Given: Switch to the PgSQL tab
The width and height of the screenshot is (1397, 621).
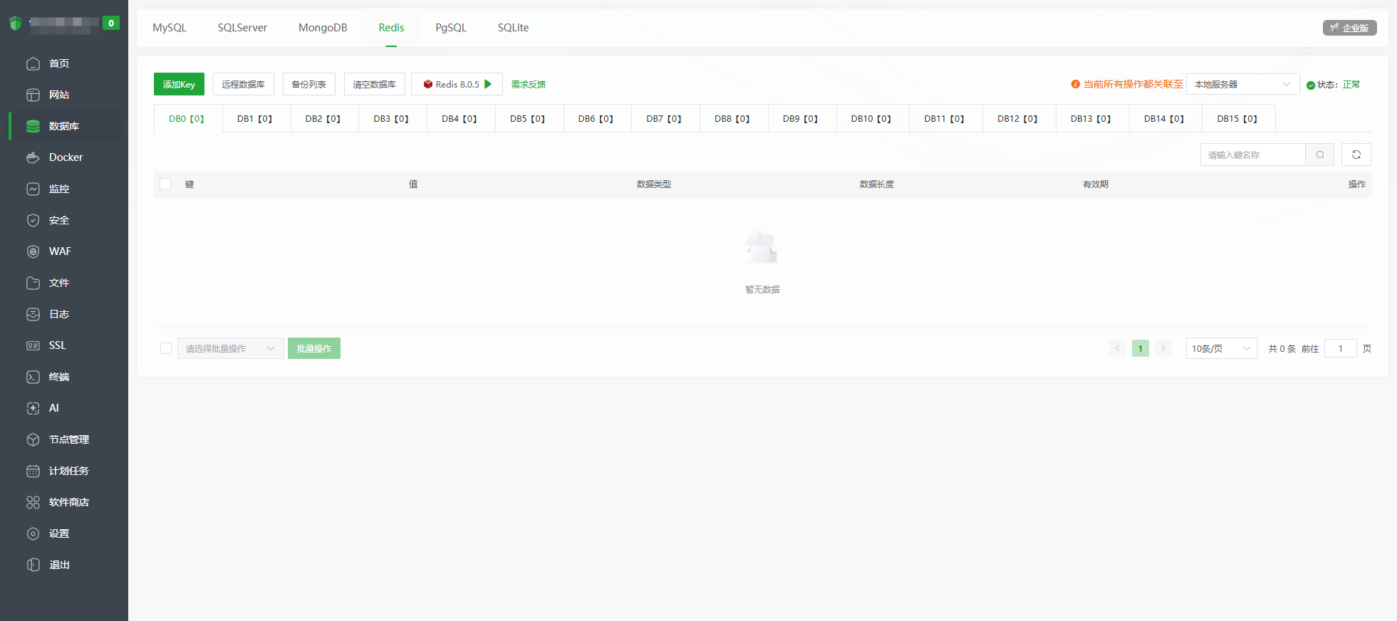Looking at the screenshot, I should coord(451,28).
